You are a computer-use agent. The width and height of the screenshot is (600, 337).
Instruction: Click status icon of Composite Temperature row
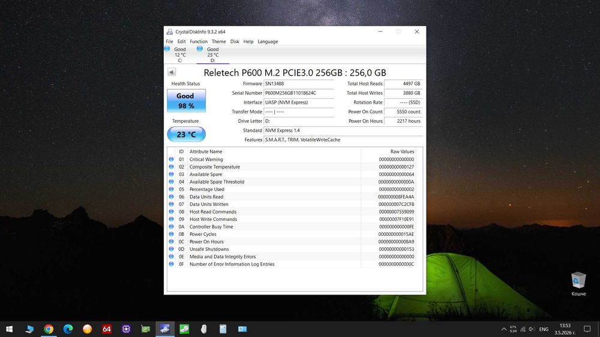(172, 167)
